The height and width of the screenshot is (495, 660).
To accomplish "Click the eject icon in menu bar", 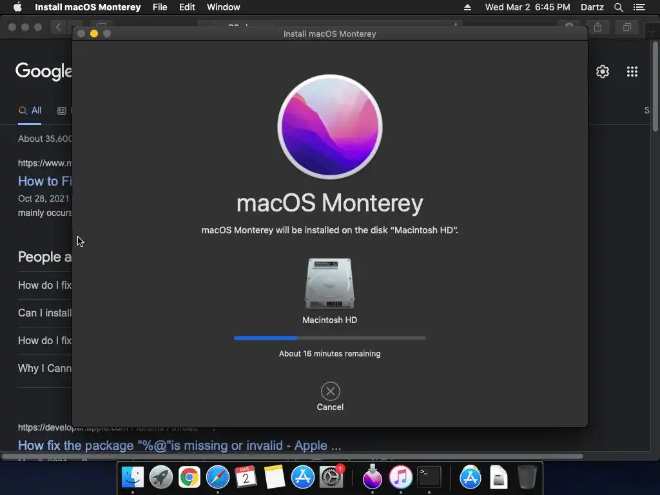I will coord(467,7).
